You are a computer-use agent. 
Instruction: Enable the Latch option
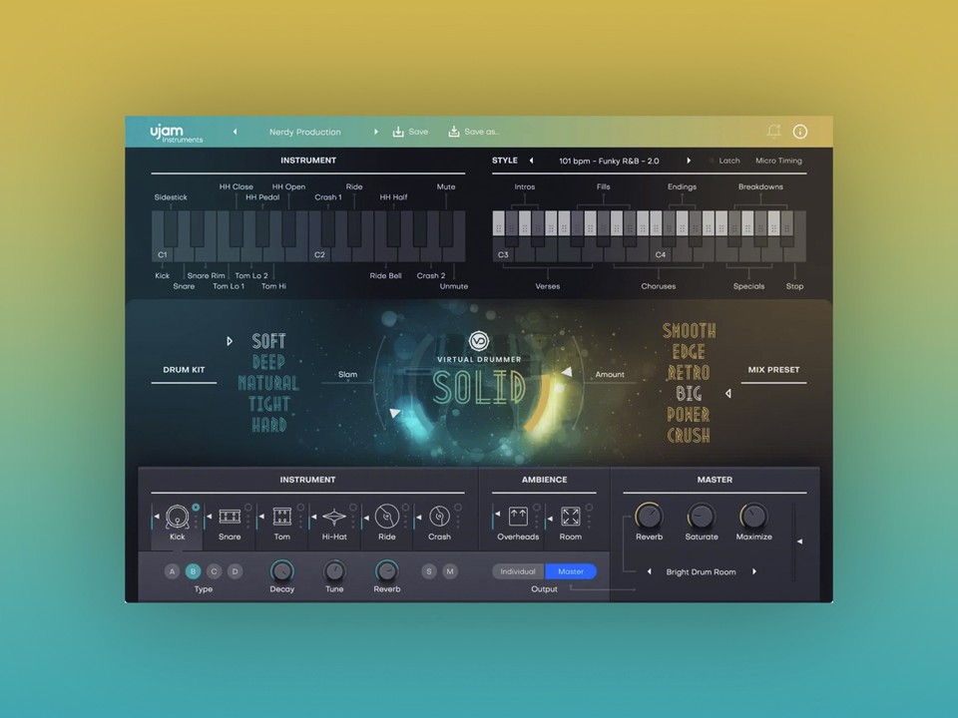click(x=724, y=161)
